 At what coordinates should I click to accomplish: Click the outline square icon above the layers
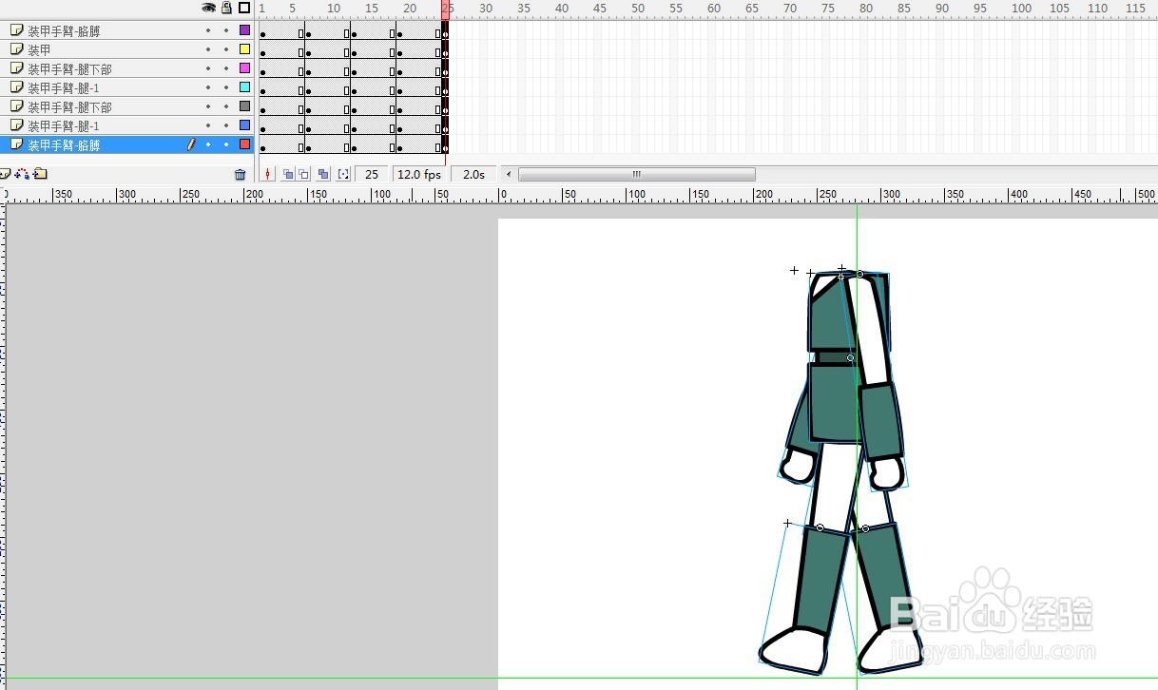coord(244,8)
